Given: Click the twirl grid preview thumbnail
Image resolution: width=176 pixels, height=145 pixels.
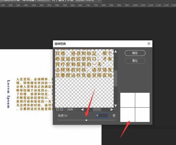Looking at the screenshot, I should click(x=135, y=107).
